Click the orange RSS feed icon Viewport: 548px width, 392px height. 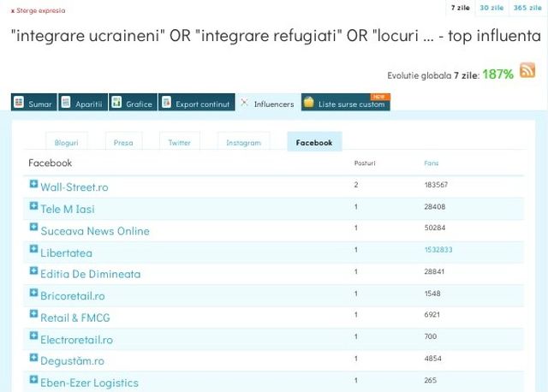pyautogui.click(x=527, y=70)
